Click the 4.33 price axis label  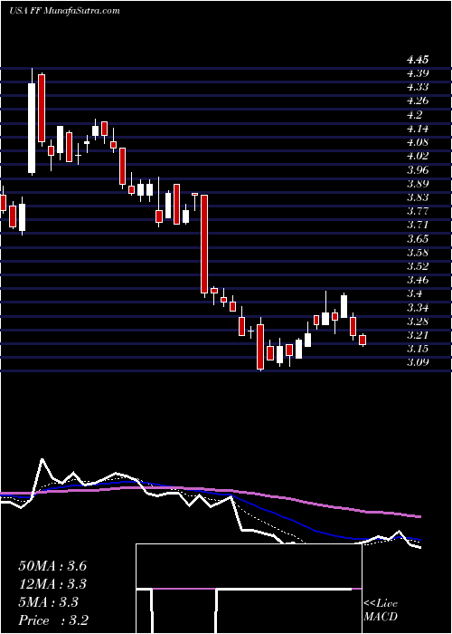(x=418, y=87)
